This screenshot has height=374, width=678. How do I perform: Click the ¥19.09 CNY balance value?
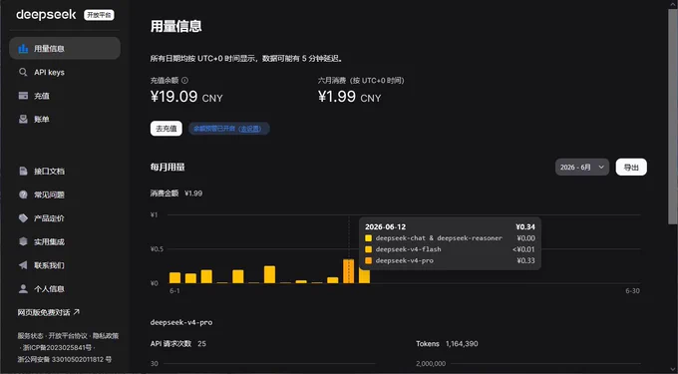point(186,97)
